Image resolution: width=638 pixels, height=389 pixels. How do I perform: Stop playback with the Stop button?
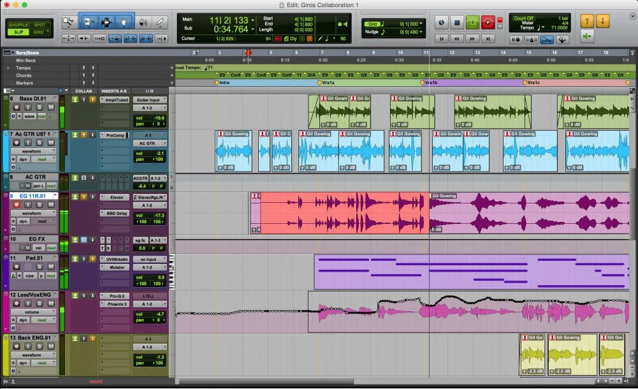click(457, 22)
